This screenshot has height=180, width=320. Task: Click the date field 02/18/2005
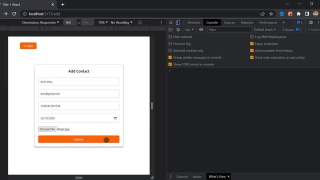79,118
